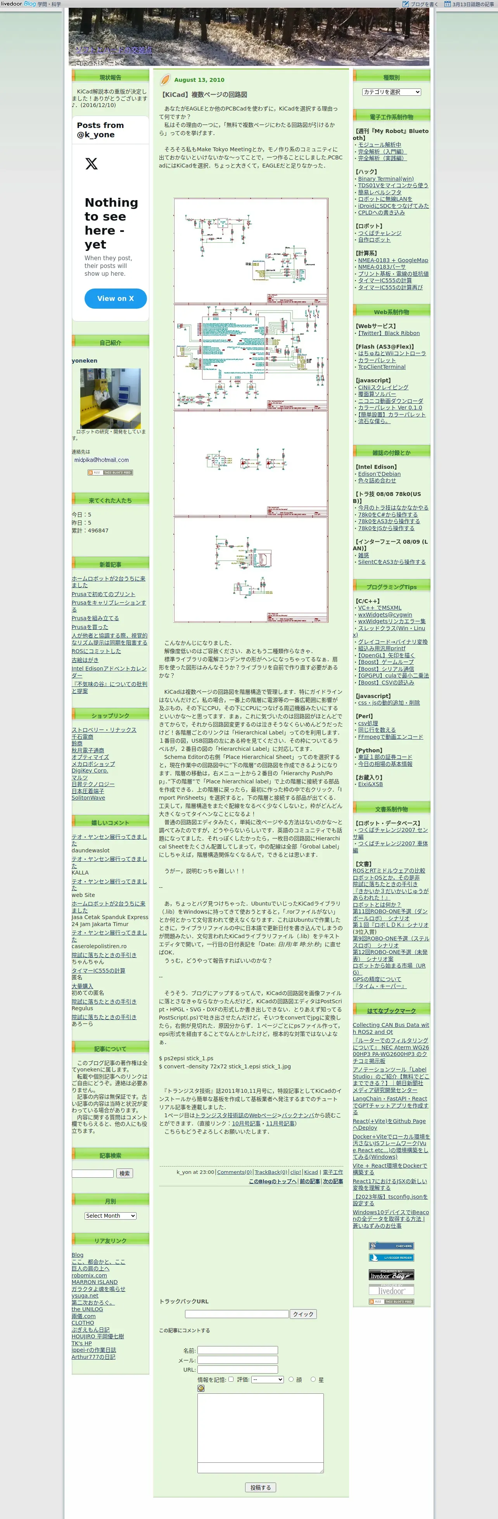Image resolution: width=498 pixels, height=1519 pixels.
Task: Click the 名前 name input field
Action: click(x=237, y=1350)
